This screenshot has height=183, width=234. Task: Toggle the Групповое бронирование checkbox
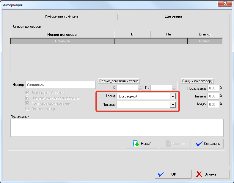tap(28, 103)
